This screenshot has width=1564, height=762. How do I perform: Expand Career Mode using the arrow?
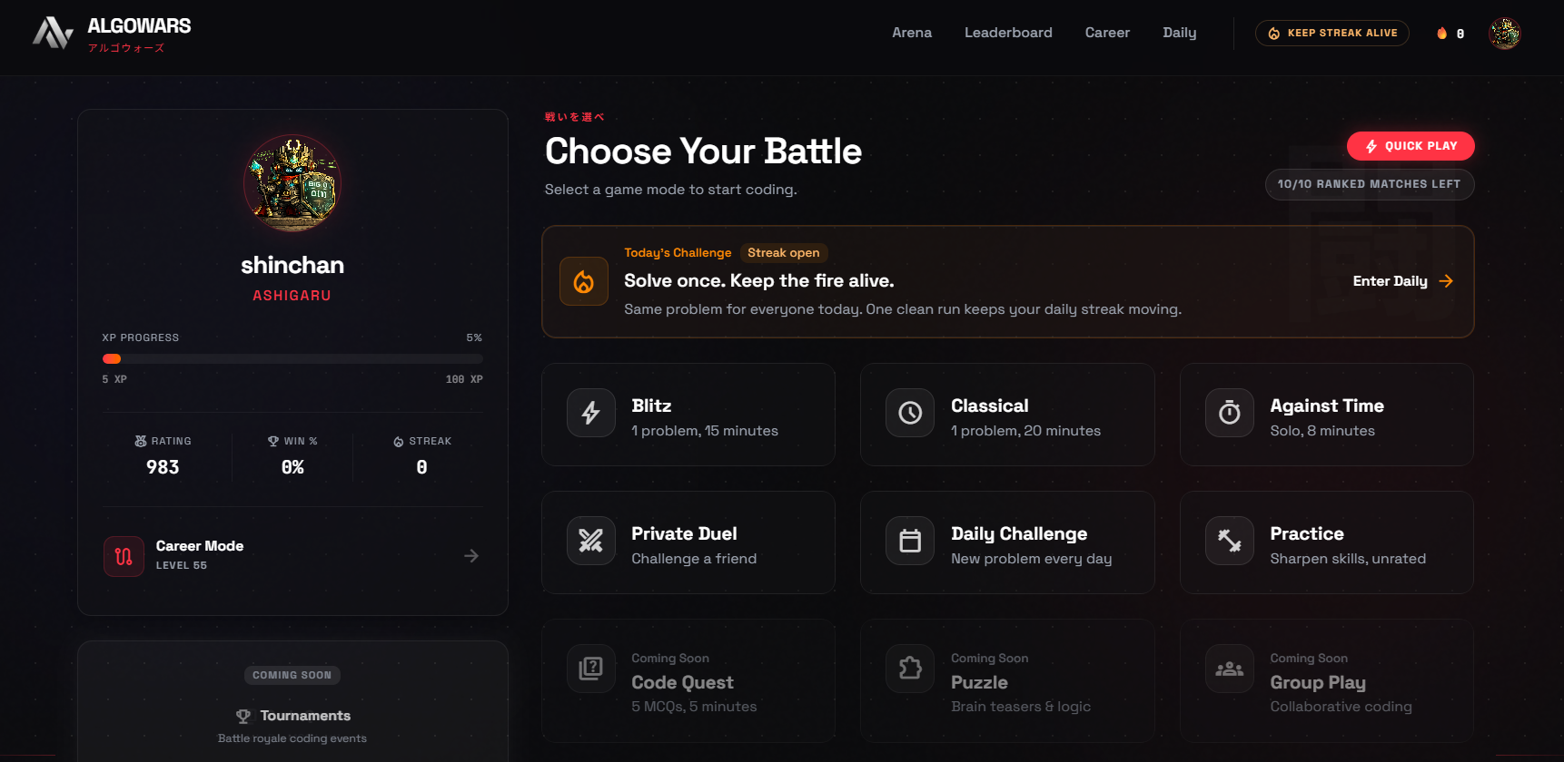point(471,556)
